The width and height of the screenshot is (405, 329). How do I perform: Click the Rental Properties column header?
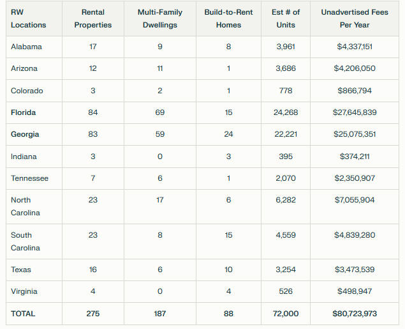point(93,19)
